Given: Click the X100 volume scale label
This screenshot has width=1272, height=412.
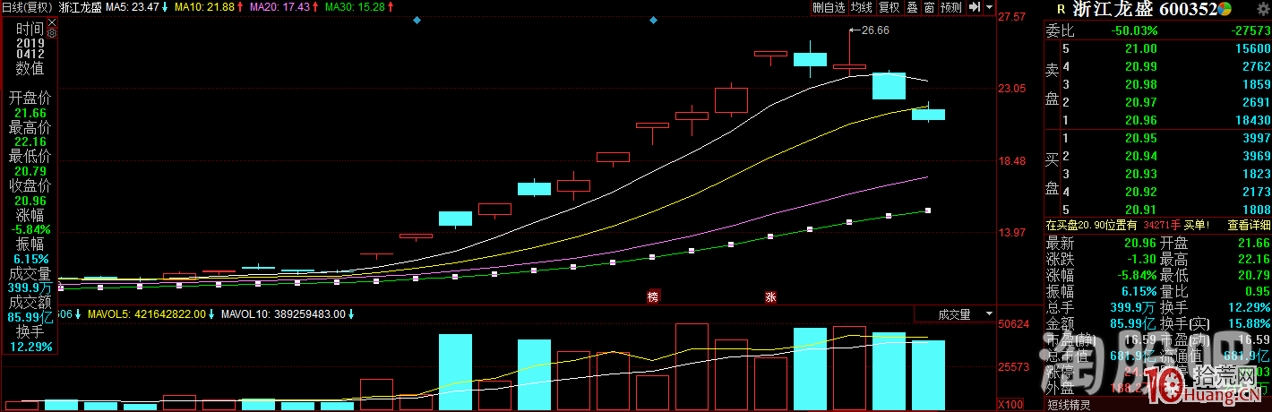Looking at the screenshot, I should [1011, 404].
